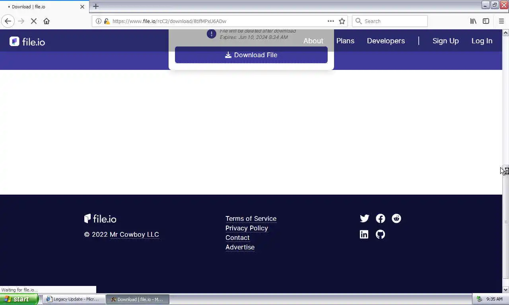Click the Mr Cowboy LLC link
Image resolution: width=509 pixels, height=305 pixels.
134,234
